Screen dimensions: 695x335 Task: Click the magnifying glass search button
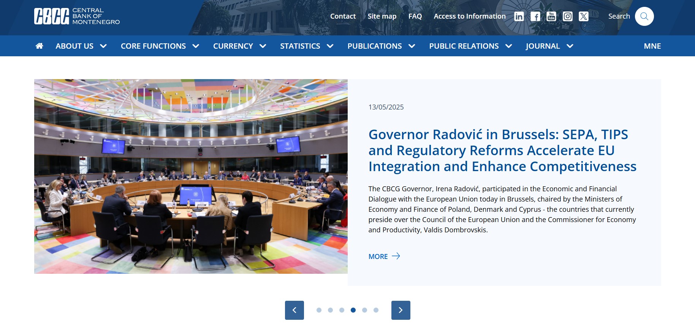(644, 16)
